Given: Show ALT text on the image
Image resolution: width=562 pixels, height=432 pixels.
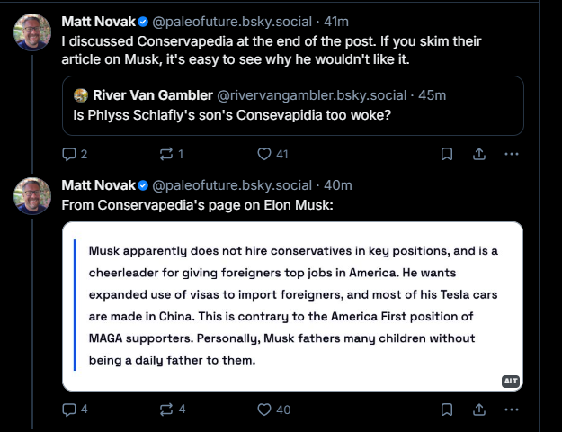Looking at the screenshot, I should coord(511,381).
